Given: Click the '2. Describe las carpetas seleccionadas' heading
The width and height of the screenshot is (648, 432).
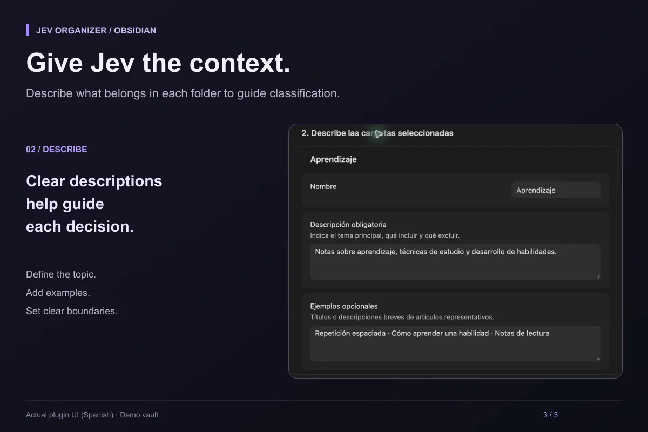Looking at the screenshot, I should pos(377,133).
